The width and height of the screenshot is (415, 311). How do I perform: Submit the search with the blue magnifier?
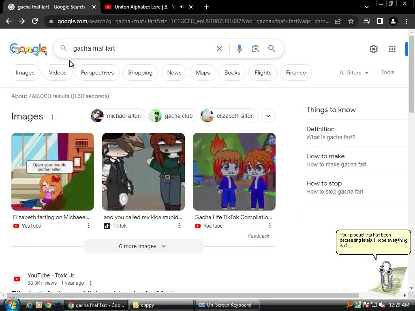click(x=272, y=49)
